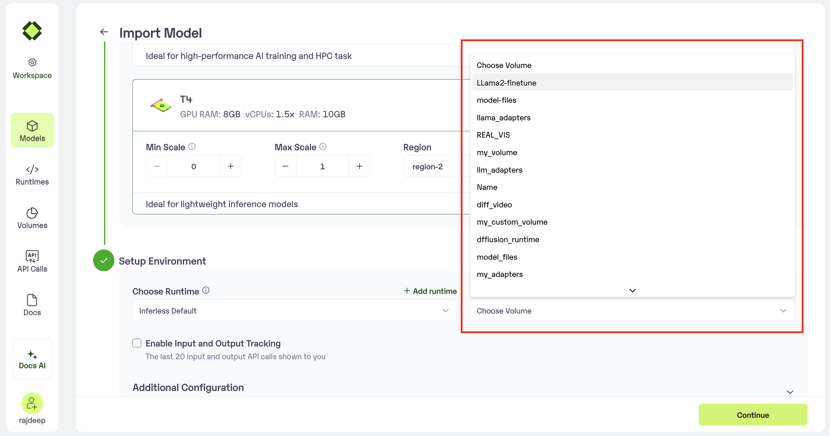Viewport: 830px width, 436px height.
Task: Open the Workspace settings gear icon
Action: click(32, 62)
